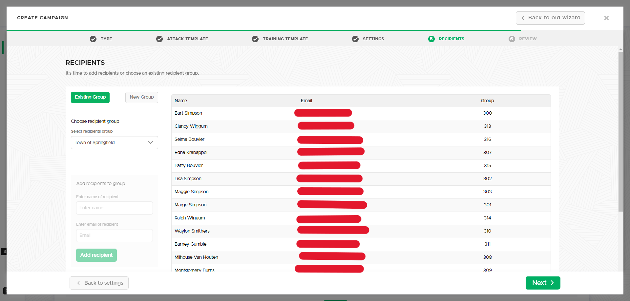This screenshot has width=630, height=301.
Task: Click the dialog vertical scrollbar
Action: coord(620,131)
